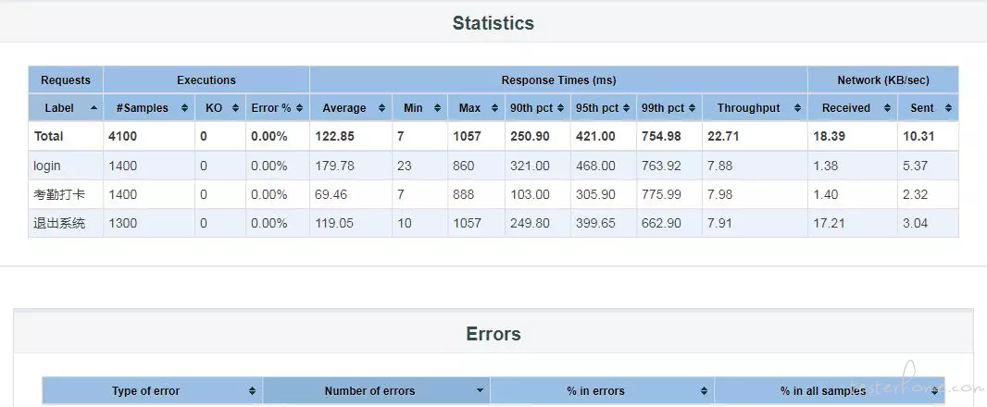987x407 pixels.
Task: Click the 考勤打卡 row label
Action: pos(59,195)
